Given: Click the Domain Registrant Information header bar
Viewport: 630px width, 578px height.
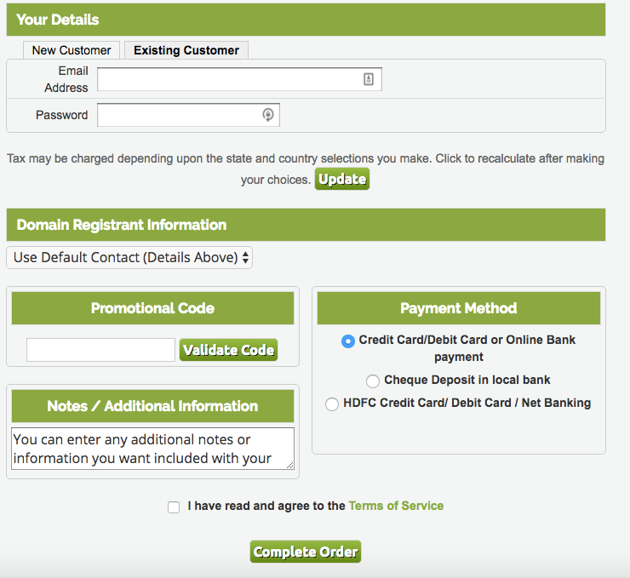Looking at the screenshot, I should (x=306, y=225).
